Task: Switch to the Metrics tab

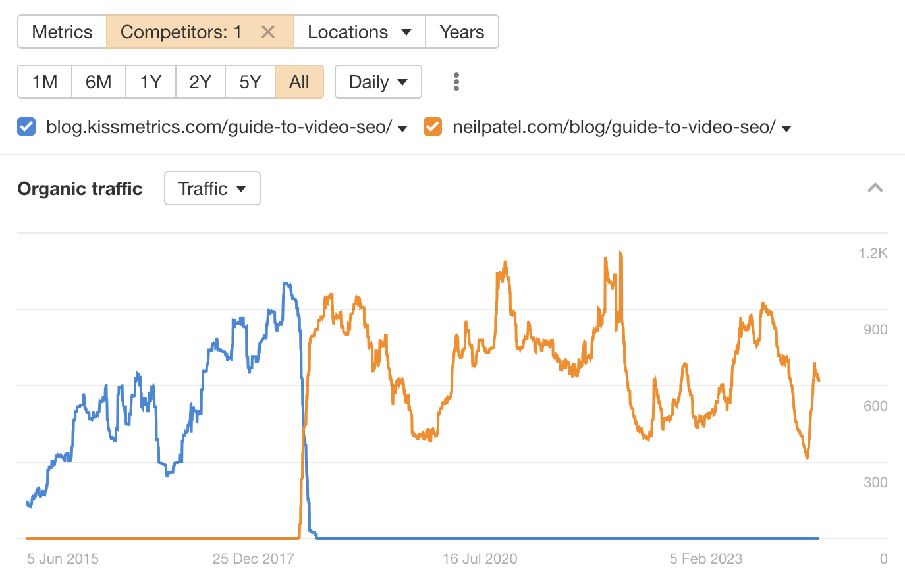Action: pyautogui.click(x=62, y=31)
